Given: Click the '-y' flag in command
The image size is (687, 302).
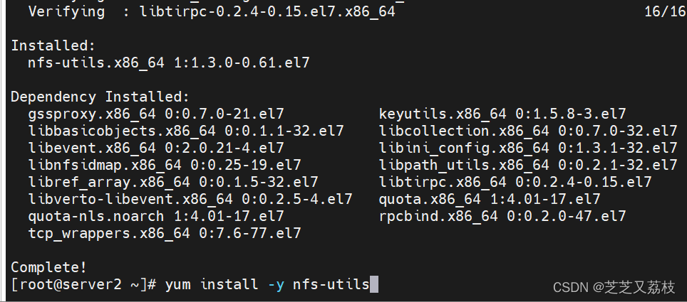Looking at the screenshot, I should click(x=276, y=286).
